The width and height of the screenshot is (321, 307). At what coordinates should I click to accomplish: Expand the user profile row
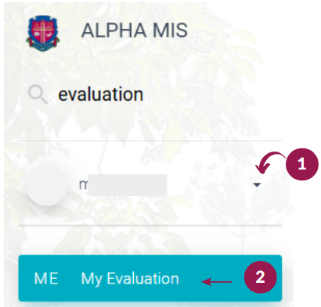pos(150,184)
